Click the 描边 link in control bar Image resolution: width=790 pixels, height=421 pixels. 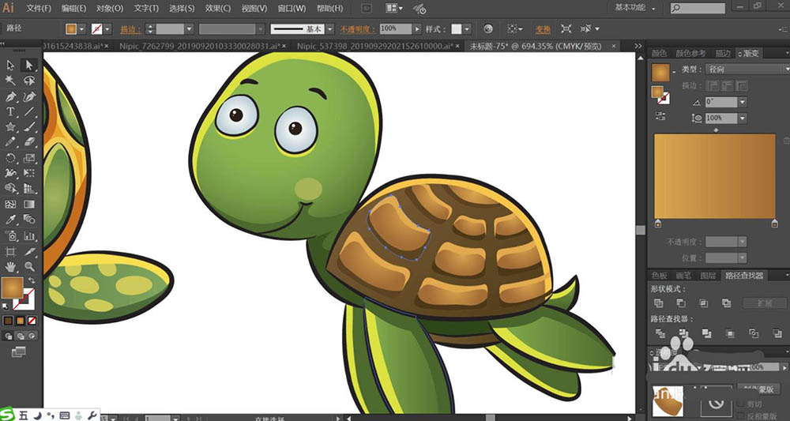click(130, 29)
